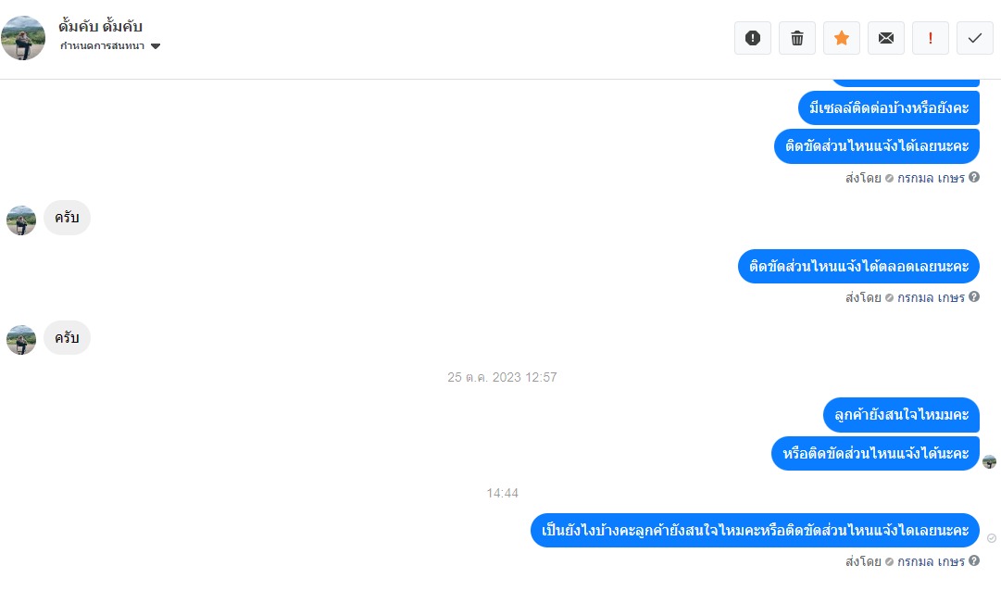Viewport: 1001px width, 616px height.
Task: Toggle the orange star follow-up icon
Action: pyautogui.click(x=842, y=38)
